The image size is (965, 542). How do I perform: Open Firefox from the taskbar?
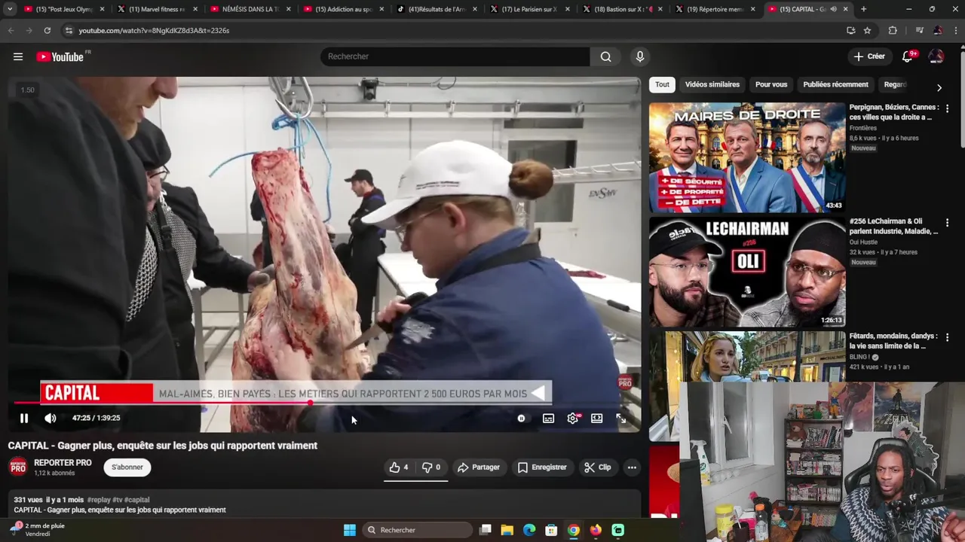point(596,530)
